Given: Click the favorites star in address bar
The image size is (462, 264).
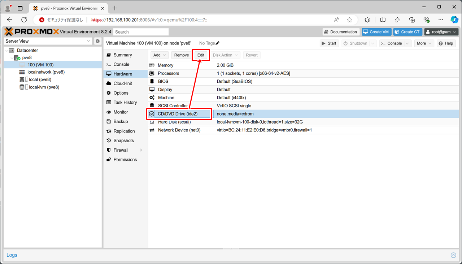Looking at the screenshot, I should 349,20.
